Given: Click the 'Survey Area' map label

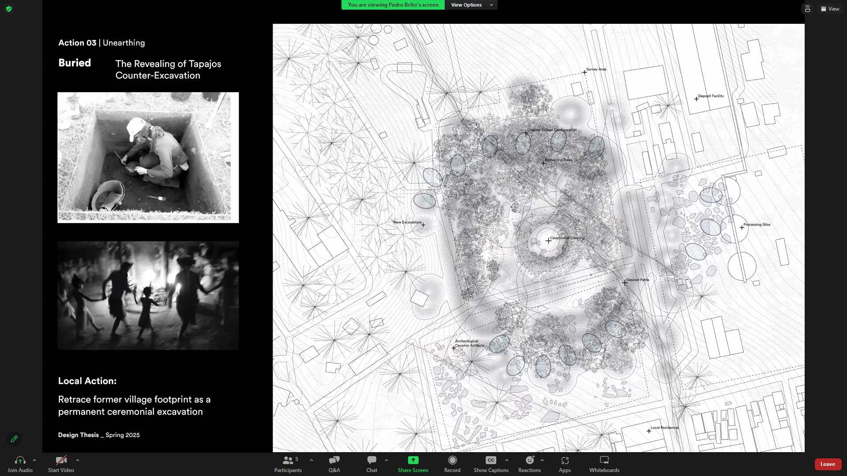Looking at the screenshot, I should click(596, 69).
